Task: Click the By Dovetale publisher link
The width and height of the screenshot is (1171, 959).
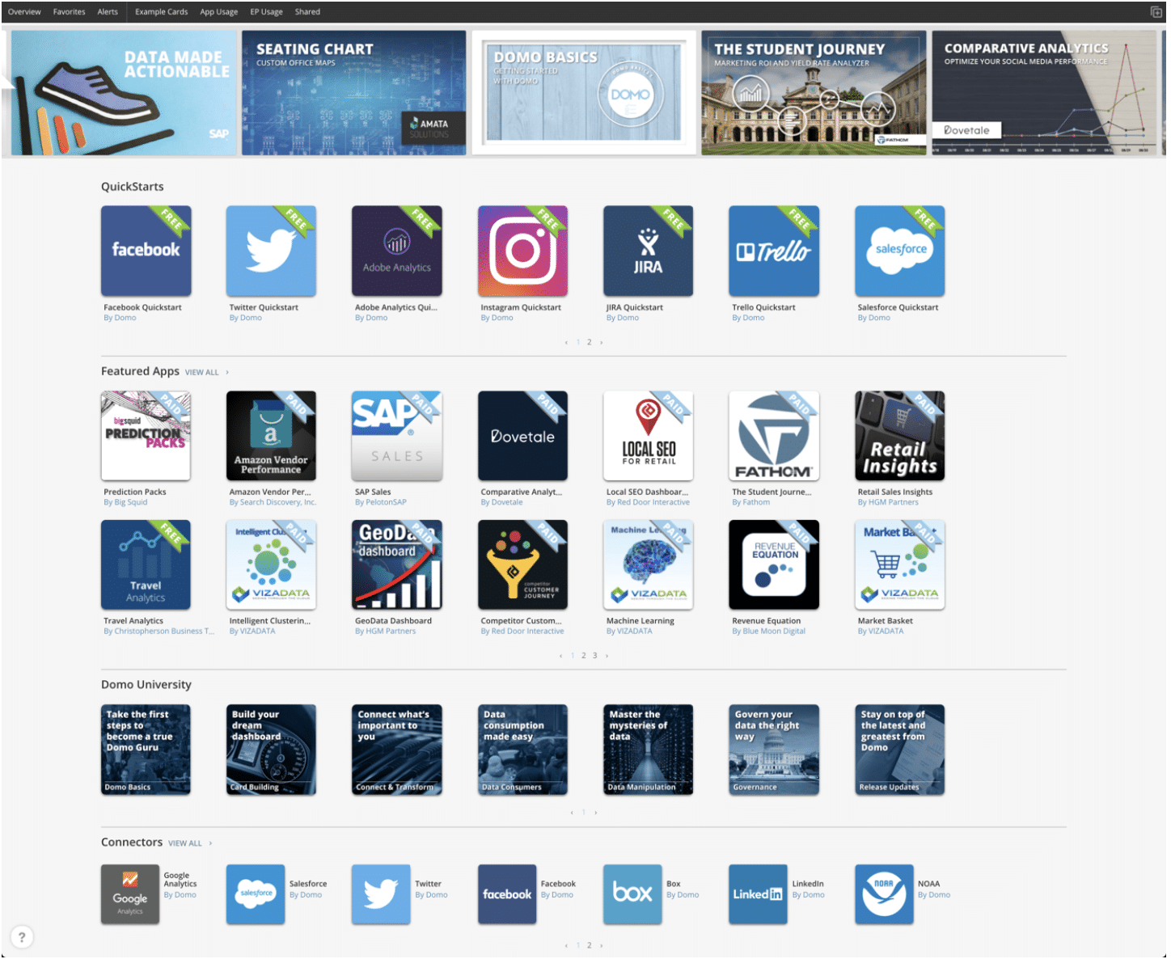Action: pos(501,503)
